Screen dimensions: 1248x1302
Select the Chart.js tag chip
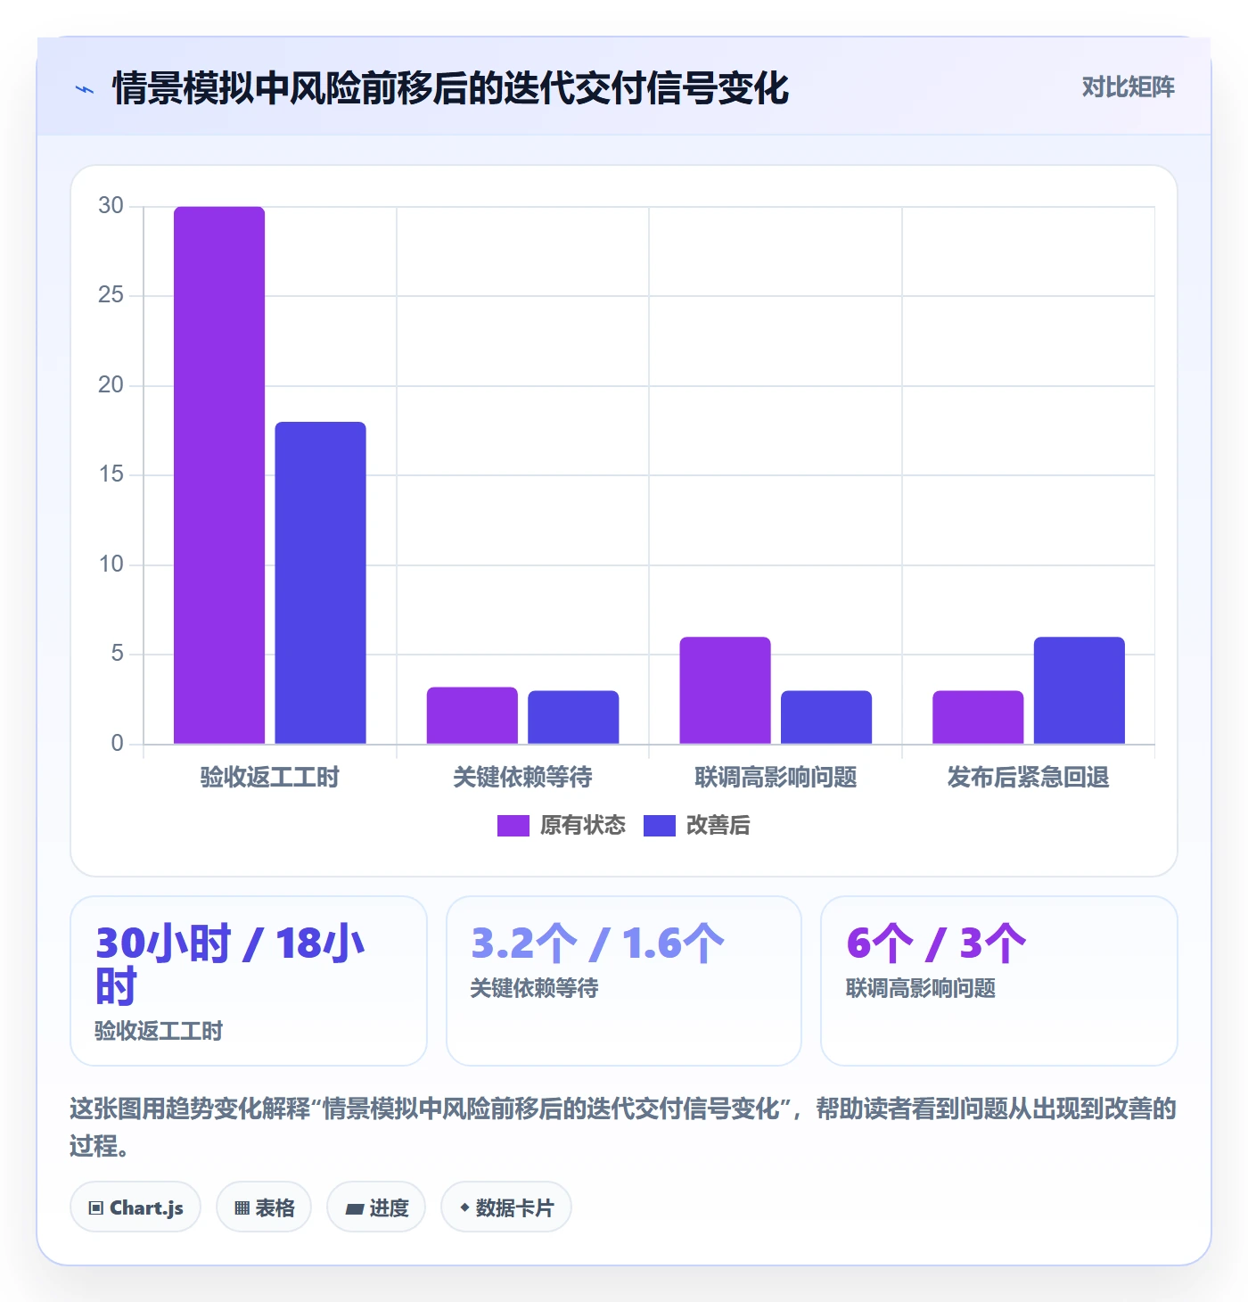point(135,1207)
